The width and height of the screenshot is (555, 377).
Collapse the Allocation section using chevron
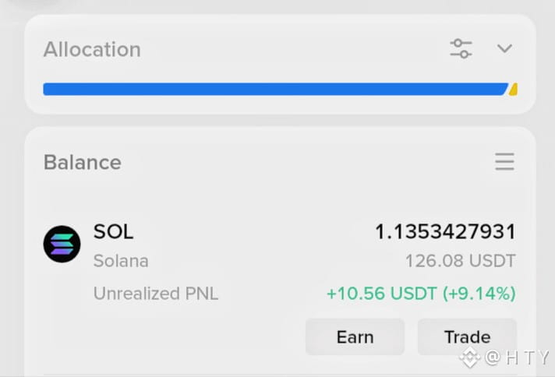click(504, 48)
